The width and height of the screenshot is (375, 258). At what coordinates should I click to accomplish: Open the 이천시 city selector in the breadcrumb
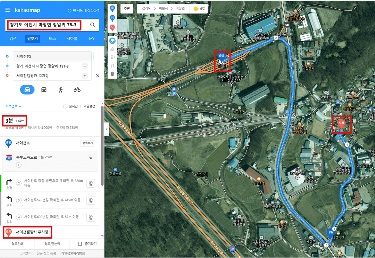click(163, 8)
